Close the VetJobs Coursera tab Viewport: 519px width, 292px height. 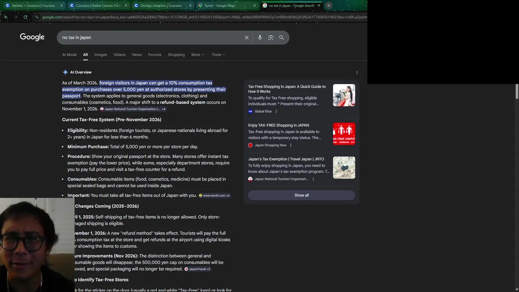click(62, 6)
